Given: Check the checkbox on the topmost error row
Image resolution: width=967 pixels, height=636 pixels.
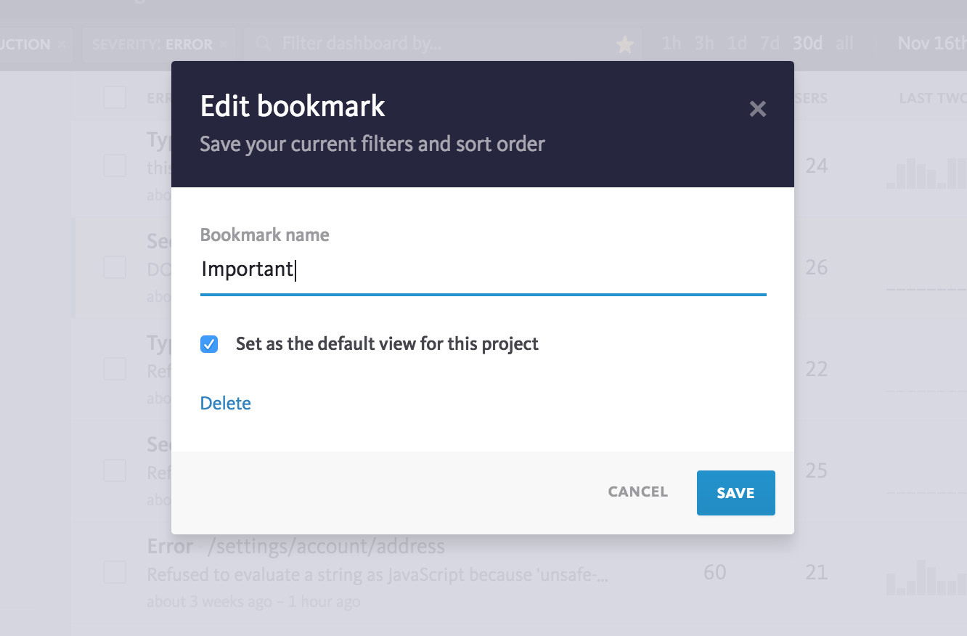Looking at the screenshot, I should (115, 166).
